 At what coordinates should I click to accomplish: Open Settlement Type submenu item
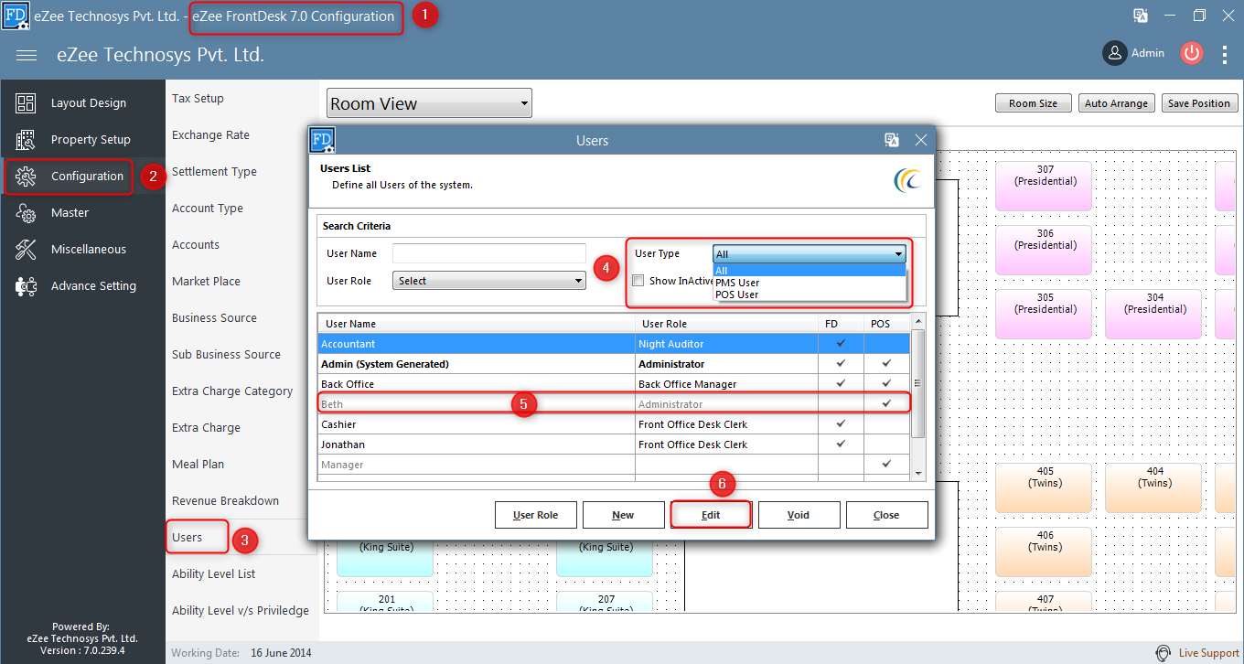point(214,172)
